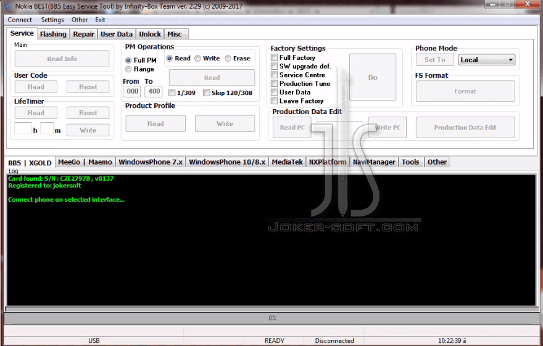The image size is (543, 346).
Task: Click the PM Operations Read button
Action: [x=212, y=78]
